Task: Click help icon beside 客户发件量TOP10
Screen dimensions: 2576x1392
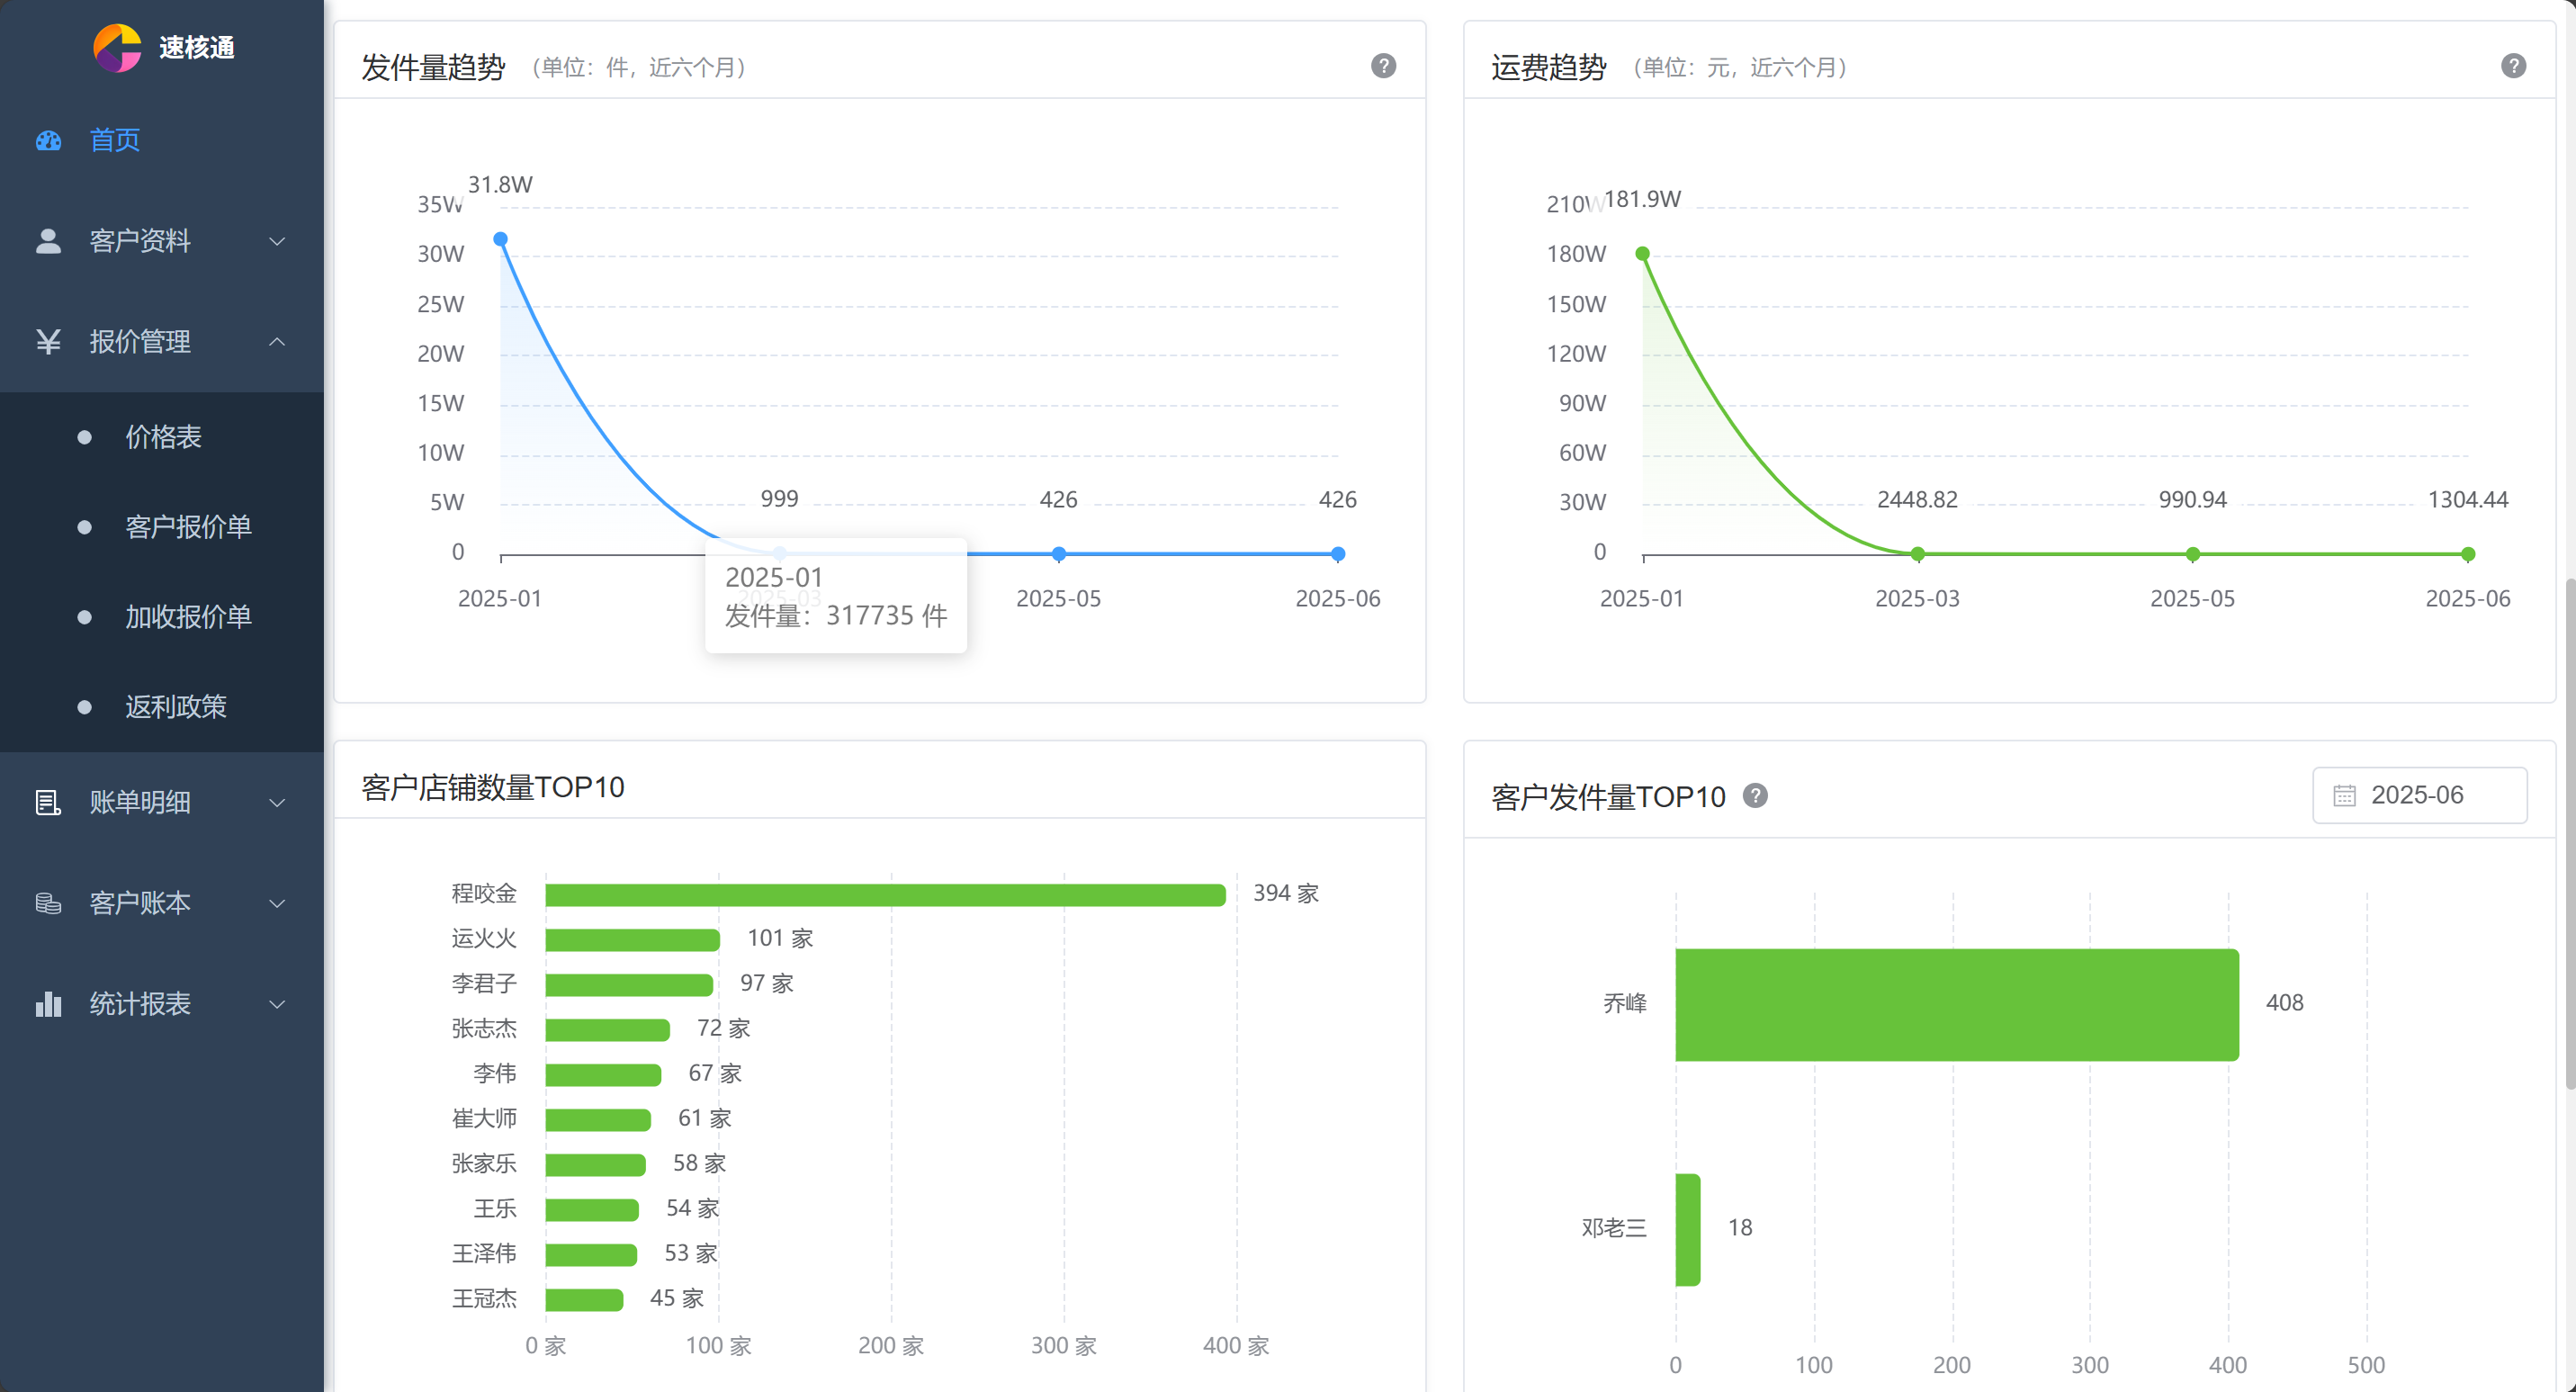Action: [x=1755, y=795]
